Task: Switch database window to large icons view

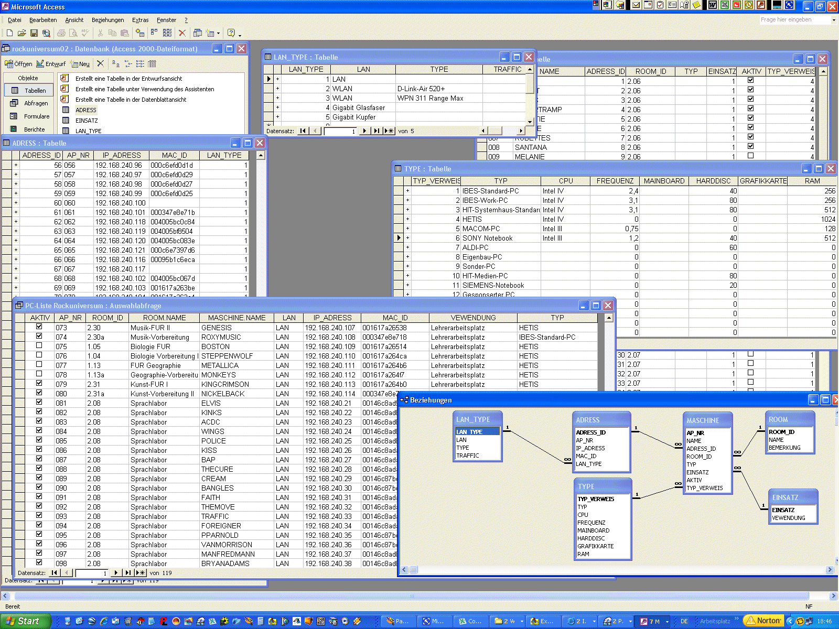Action: pyautogui.click(x=116, y=63)
